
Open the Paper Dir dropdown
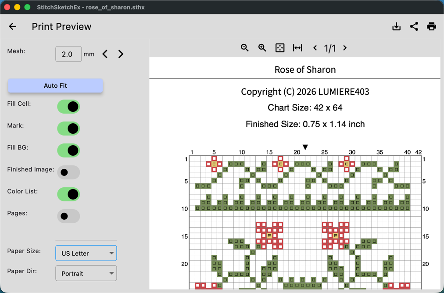86,273
